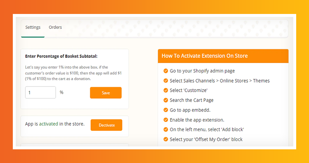This screenshot has height=163, width=309.
Task: Click checkmark icon beside 'Enable the app extension.'
Action: [166, 120]
